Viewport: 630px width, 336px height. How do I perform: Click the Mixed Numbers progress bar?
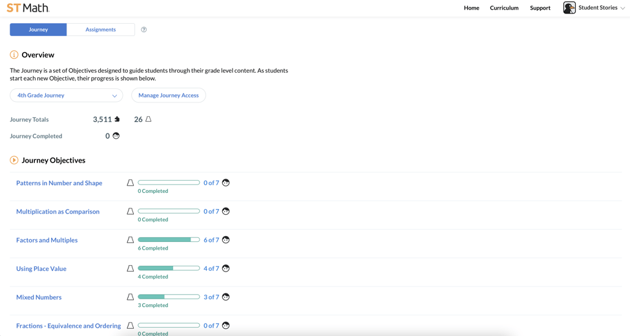169,297
